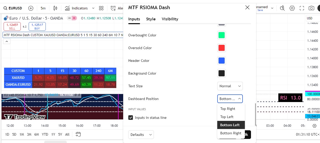The image size is (320, 143).
Task: Toggle Inputs in status line checkbox
Action: [131, 118]
